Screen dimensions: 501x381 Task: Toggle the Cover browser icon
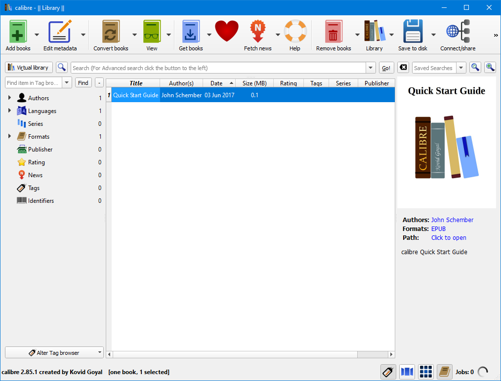point(407,372)
